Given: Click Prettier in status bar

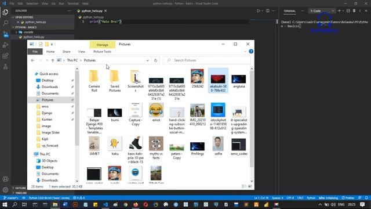Looking at the screenshot, I should coord(348,198).
